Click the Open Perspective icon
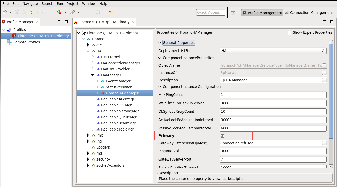 click(233, 13)
